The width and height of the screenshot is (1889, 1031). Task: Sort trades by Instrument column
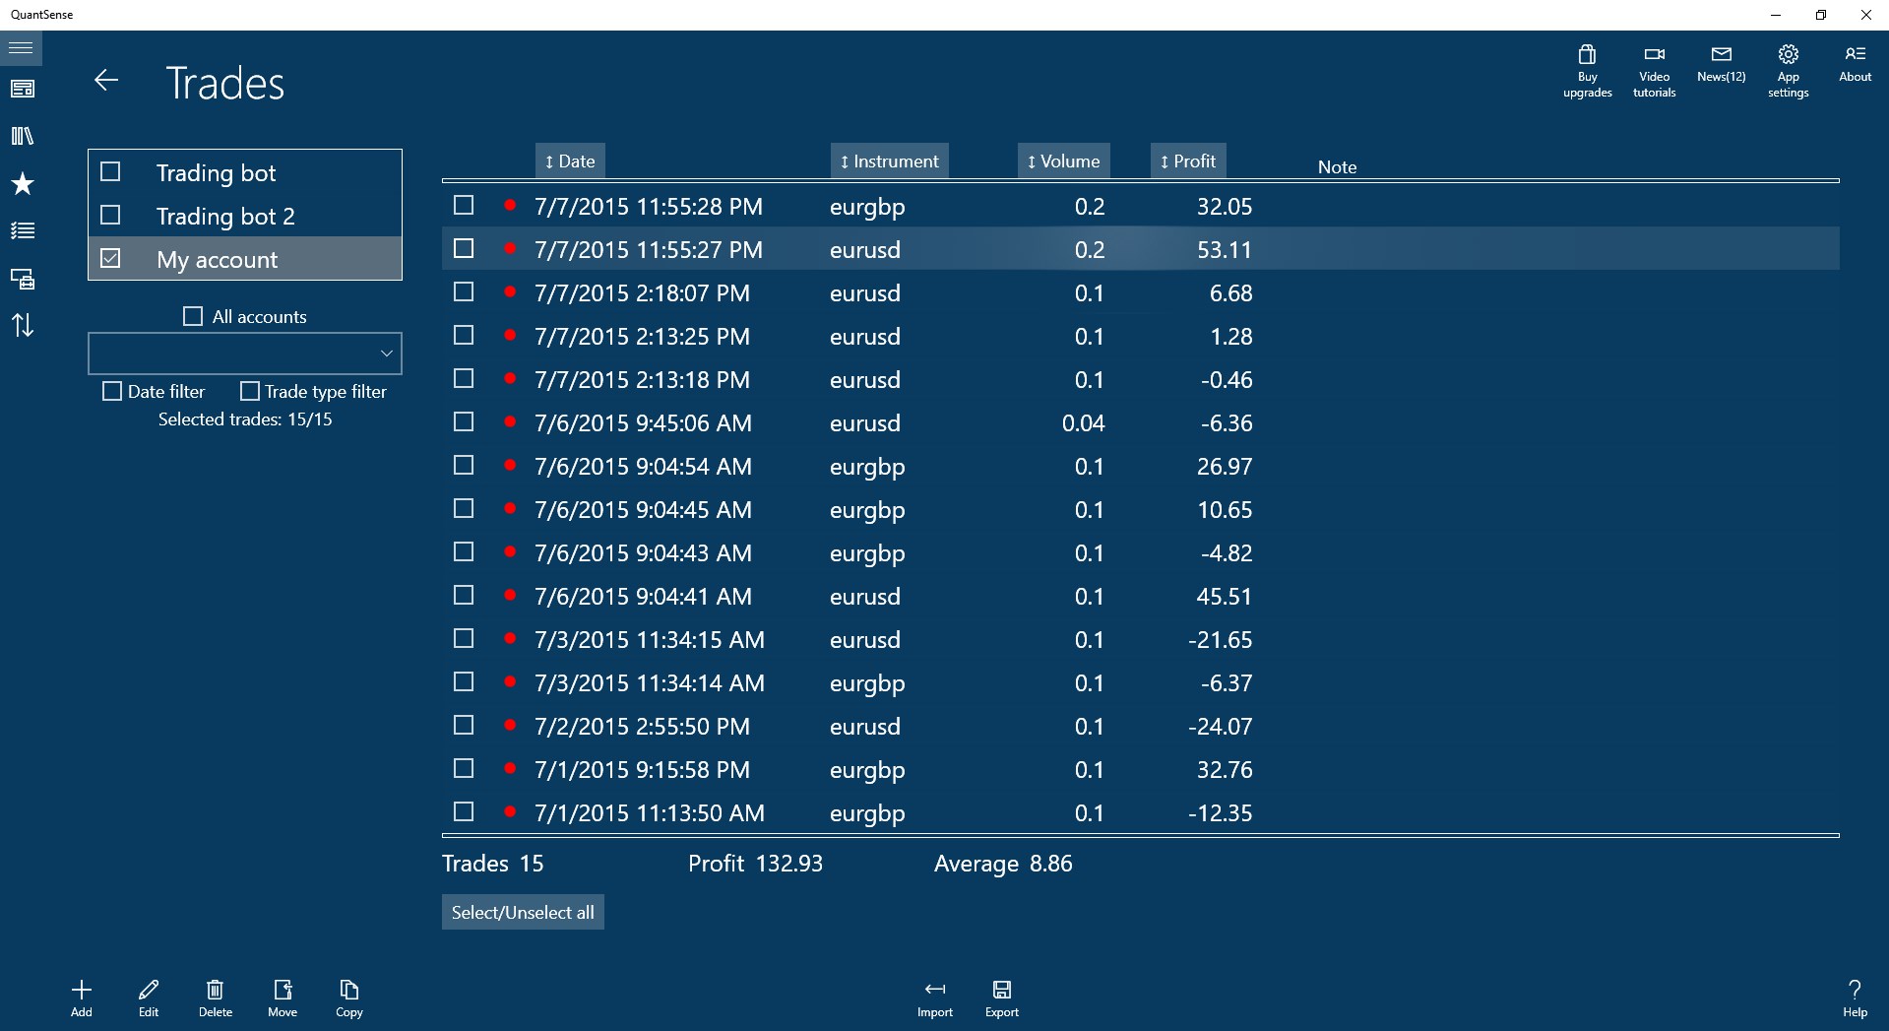[x=888, y=160]
